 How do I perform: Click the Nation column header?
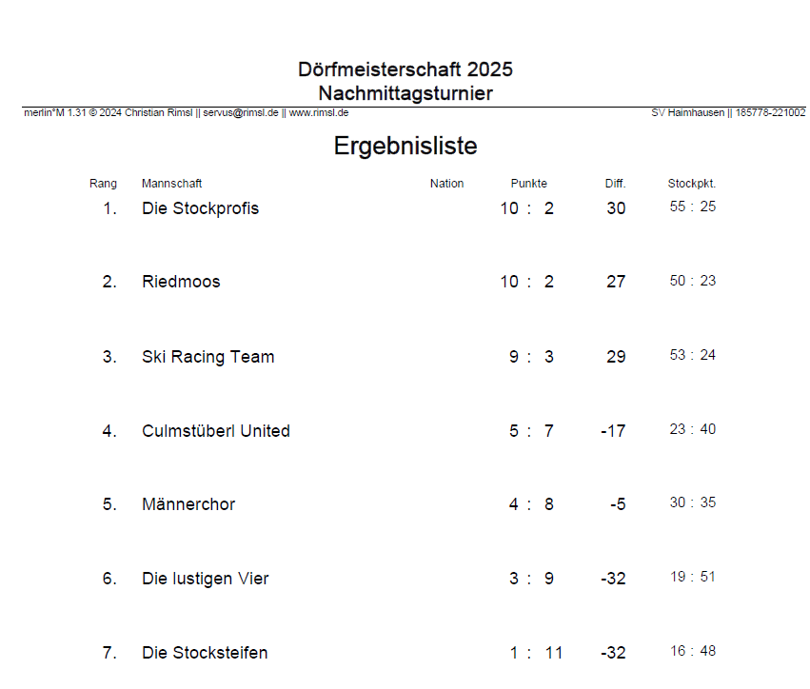pyautogui.click(x=446, y=184)
